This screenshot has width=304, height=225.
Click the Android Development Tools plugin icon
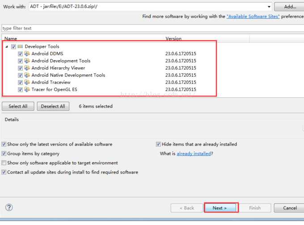[27, 61]
